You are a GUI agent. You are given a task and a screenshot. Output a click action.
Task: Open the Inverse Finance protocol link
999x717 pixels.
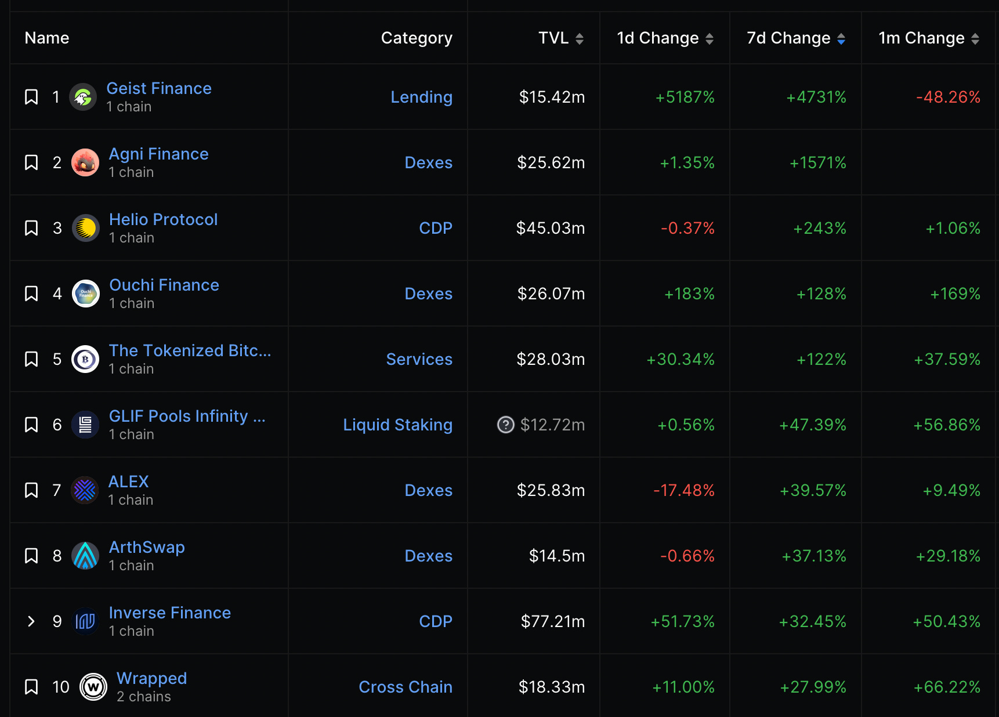[x=170, y=613]
